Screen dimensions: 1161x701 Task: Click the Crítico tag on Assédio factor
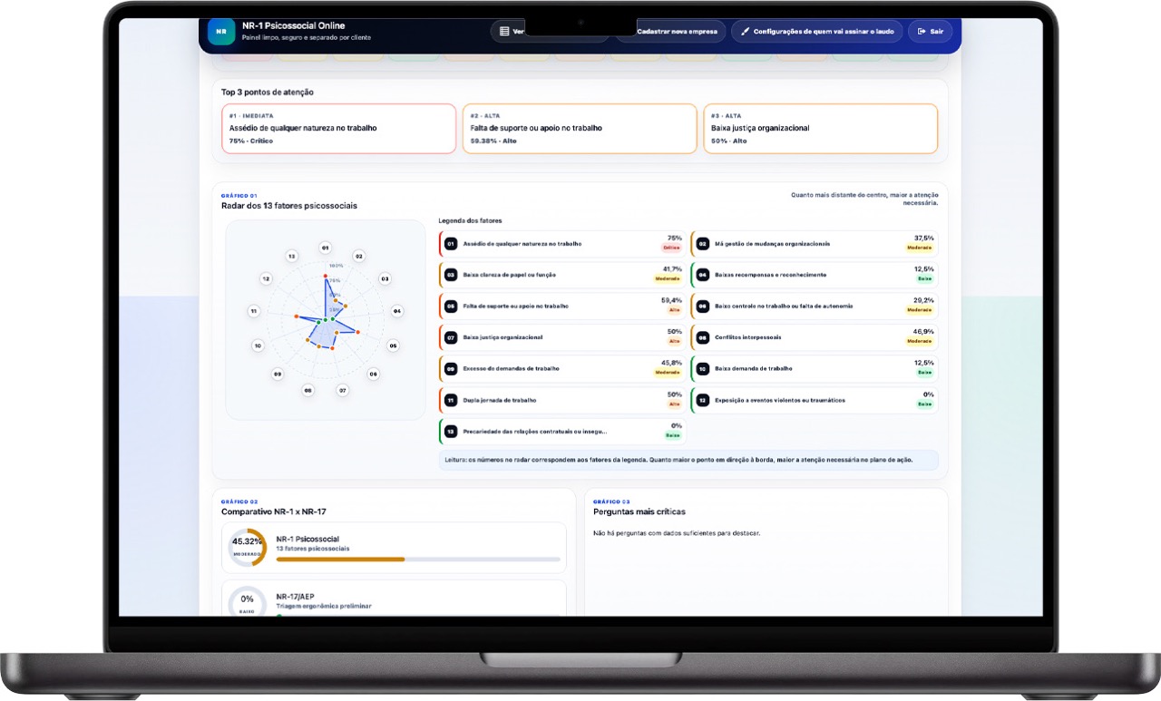[x=671, y=248]
